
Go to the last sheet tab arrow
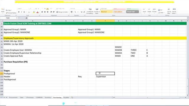[x=6, y=97]
